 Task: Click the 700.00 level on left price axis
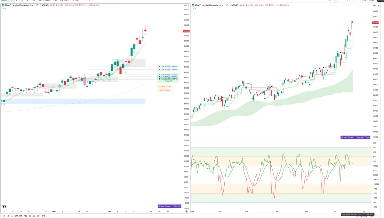(x=186, y=10)
